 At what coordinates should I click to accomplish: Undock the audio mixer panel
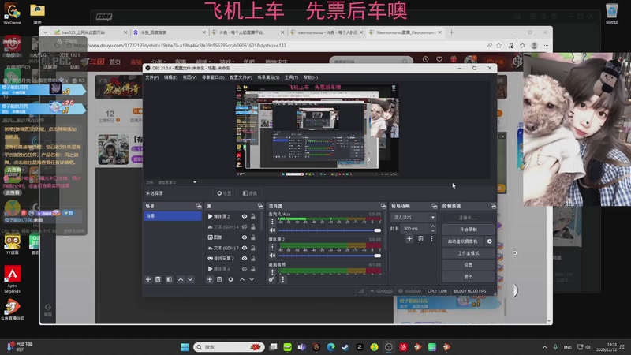pyautogui.click(x=383, y=206)
